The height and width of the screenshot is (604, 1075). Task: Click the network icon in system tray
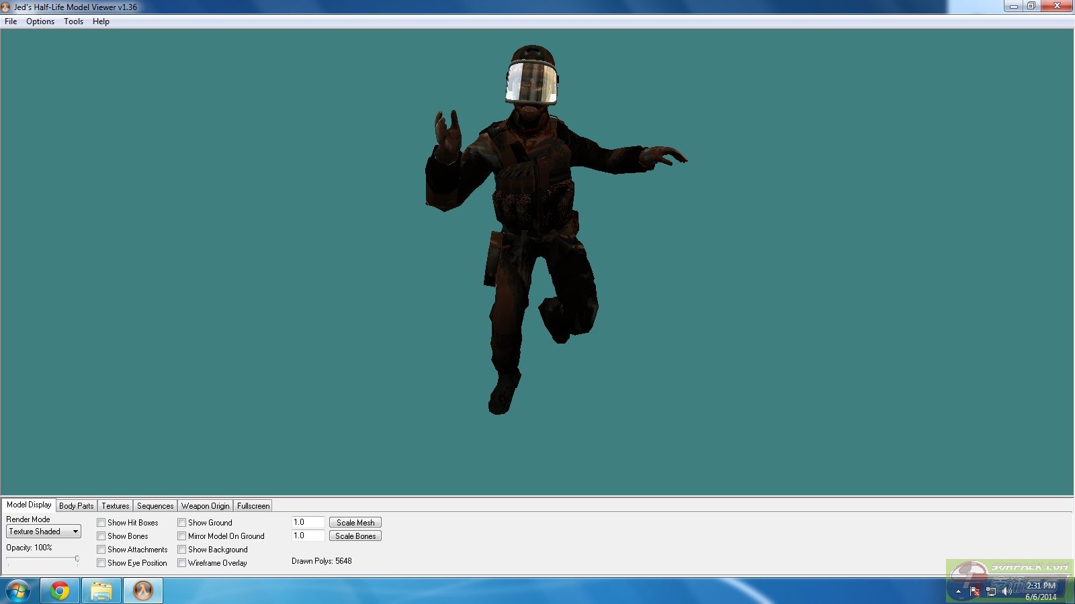(x=990, y=591)
